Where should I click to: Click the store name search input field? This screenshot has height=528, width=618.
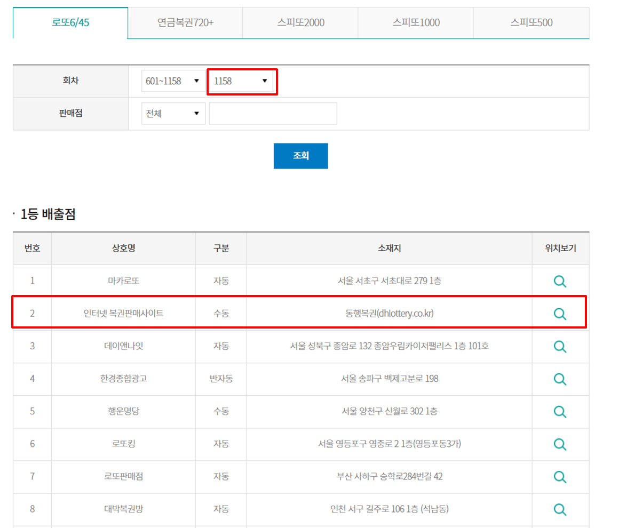click(273, 113)
